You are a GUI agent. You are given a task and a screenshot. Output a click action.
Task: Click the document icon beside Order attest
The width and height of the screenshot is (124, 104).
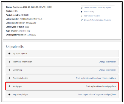tap(81, 16)
